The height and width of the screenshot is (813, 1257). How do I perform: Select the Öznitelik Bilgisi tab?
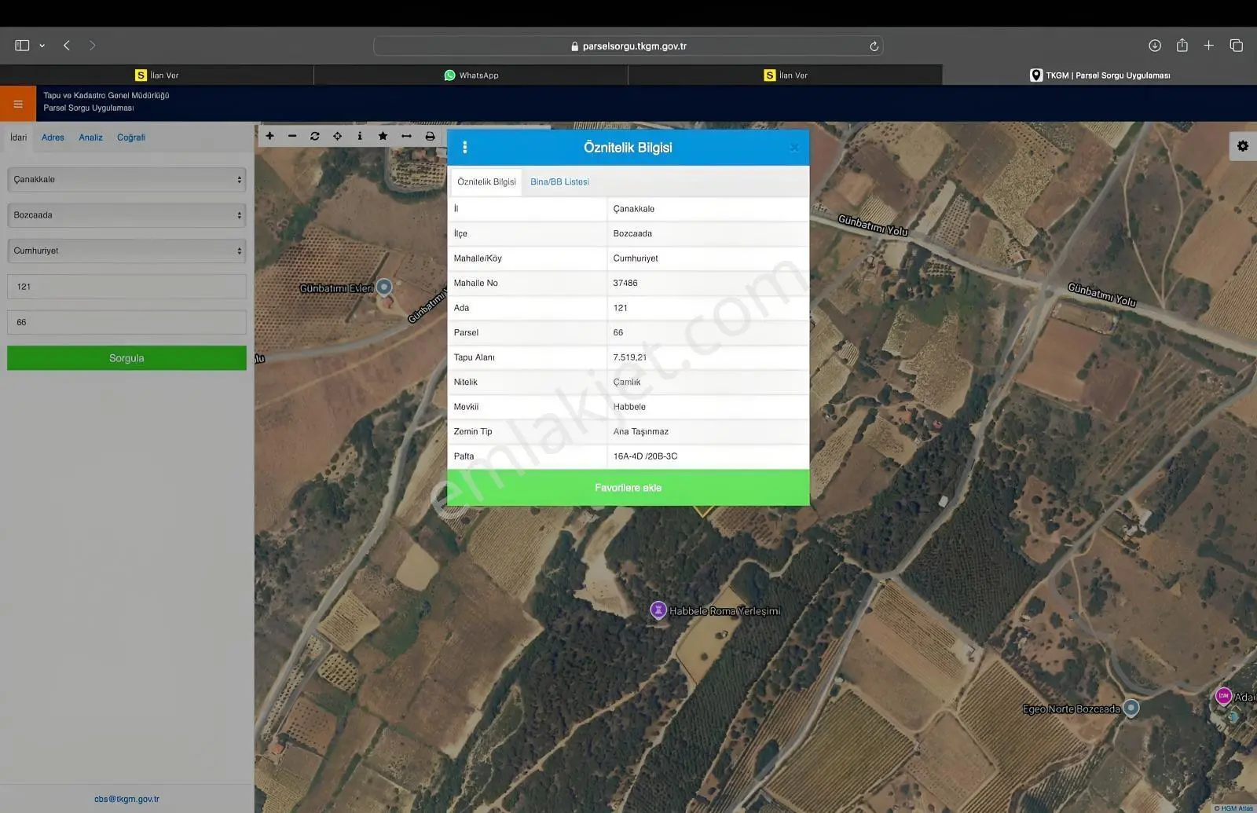point(486,181)
